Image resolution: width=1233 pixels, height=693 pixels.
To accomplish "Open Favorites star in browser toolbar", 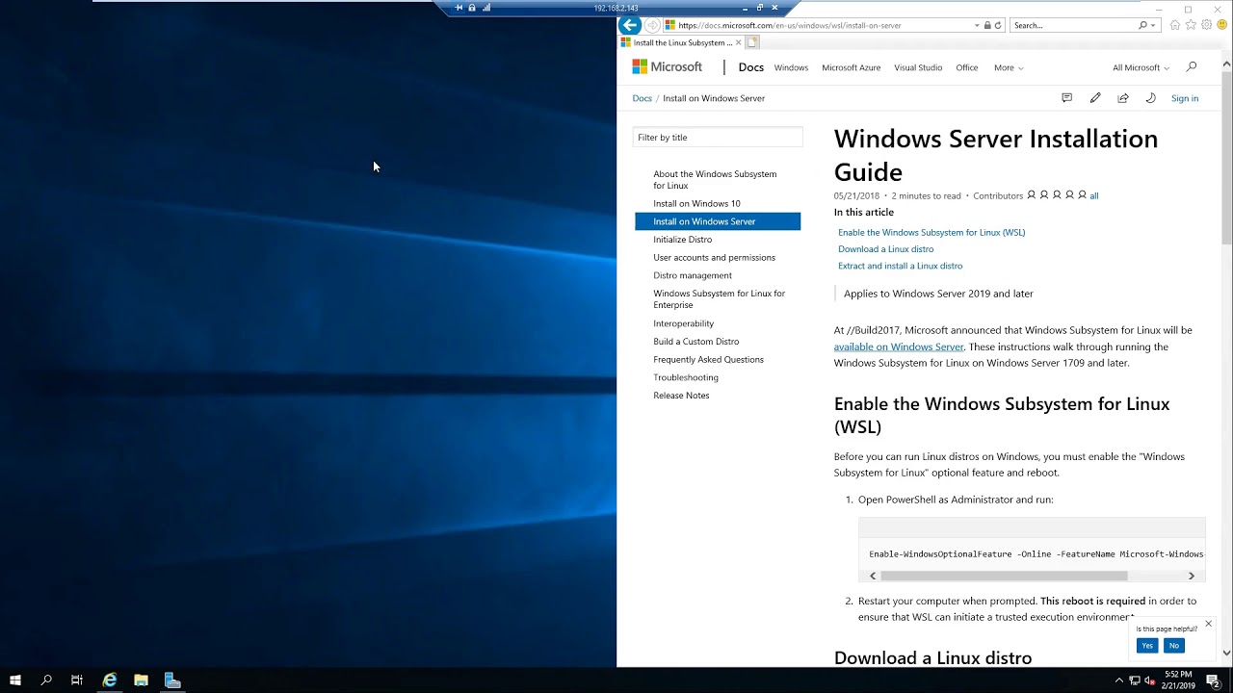I will click(1191, 25).
